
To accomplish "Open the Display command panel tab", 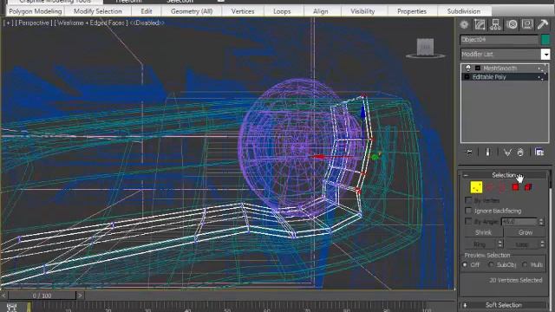I will click(x=527, y=24).
